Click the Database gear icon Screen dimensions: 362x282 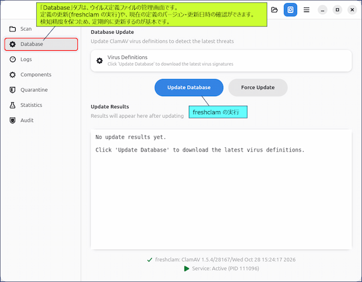point(13,44)
